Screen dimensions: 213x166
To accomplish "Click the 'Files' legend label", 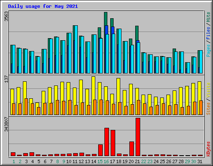I will pos(208,33).
